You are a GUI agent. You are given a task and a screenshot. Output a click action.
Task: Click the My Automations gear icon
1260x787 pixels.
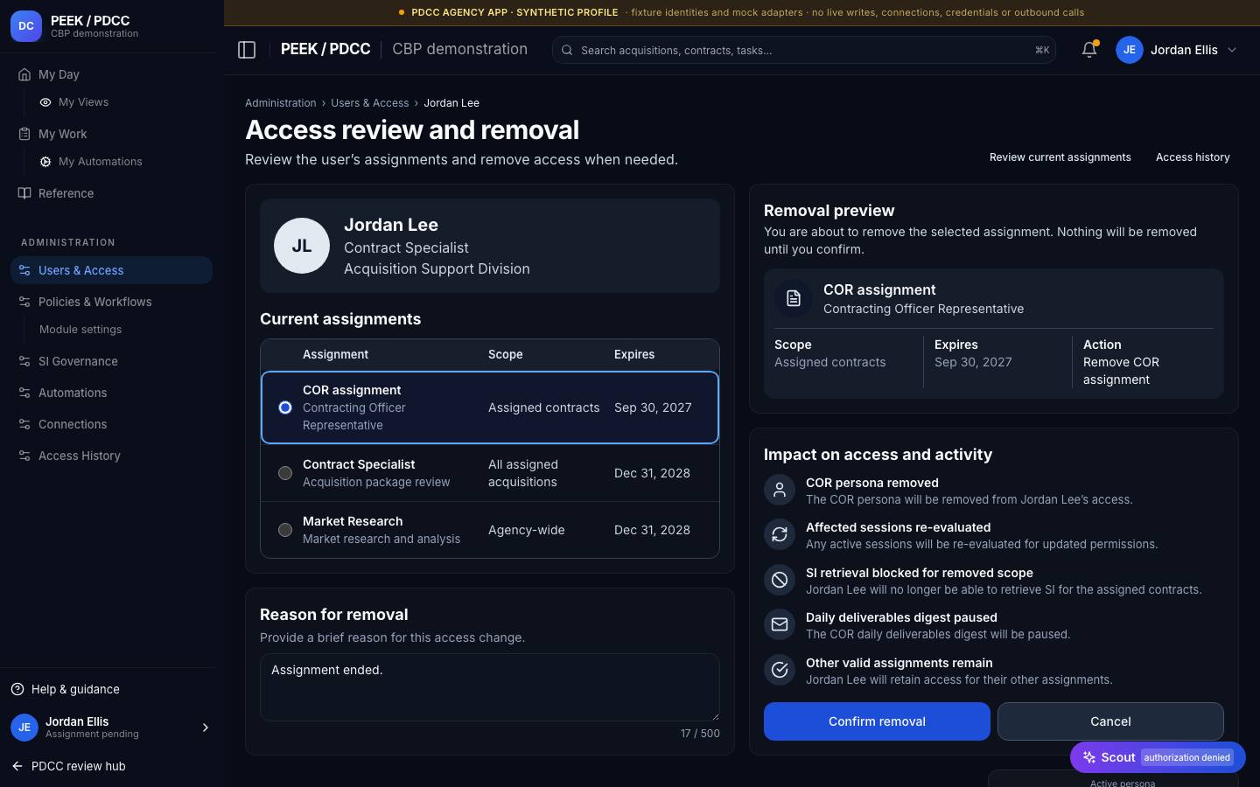45,162
